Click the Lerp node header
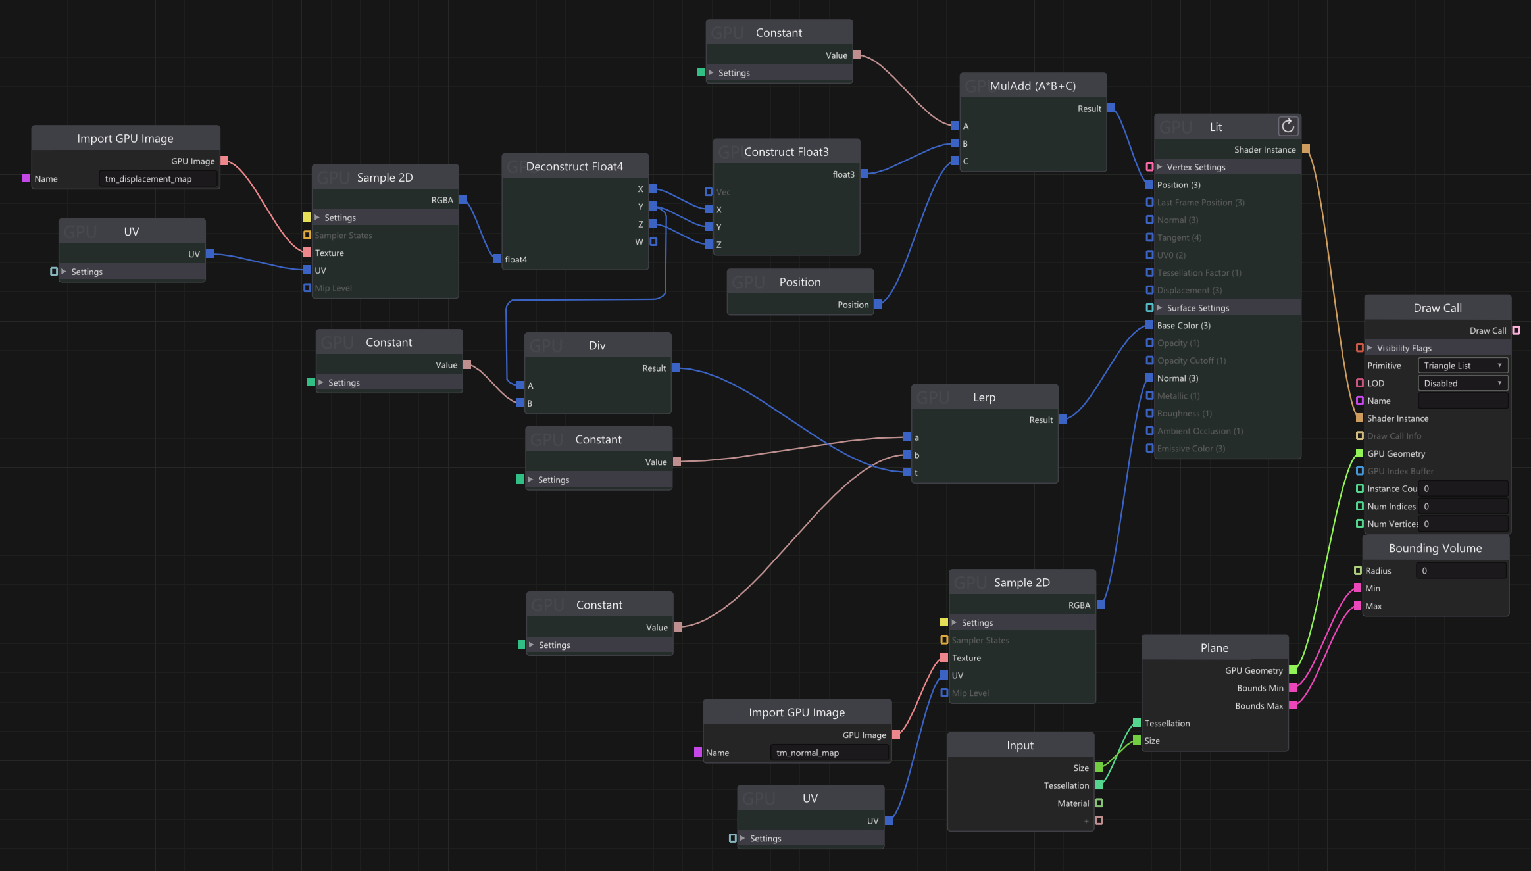 (x=984, y=397)
